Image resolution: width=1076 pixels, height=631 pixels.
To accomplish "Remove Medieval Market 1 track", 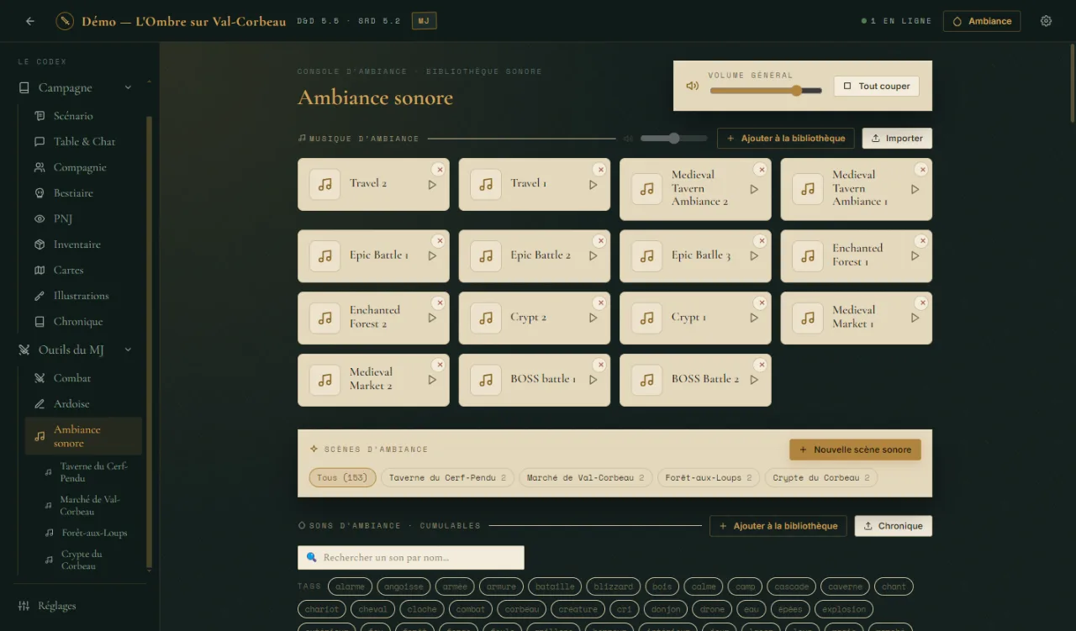I will [x=921, y=302].
